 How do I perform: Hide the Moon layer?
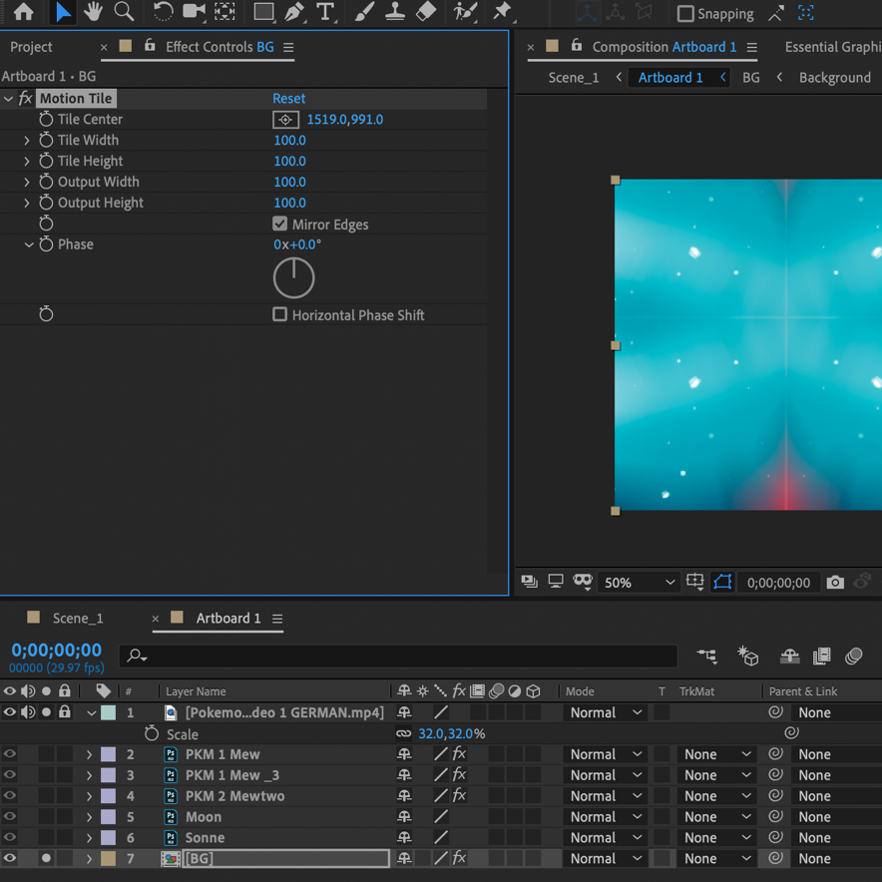point(10,817)
